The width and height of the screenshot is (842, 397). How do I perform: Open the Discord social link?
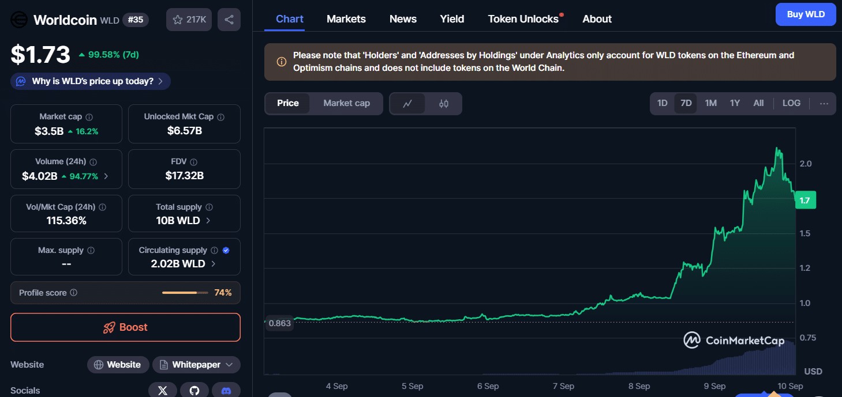coord(226,390)
